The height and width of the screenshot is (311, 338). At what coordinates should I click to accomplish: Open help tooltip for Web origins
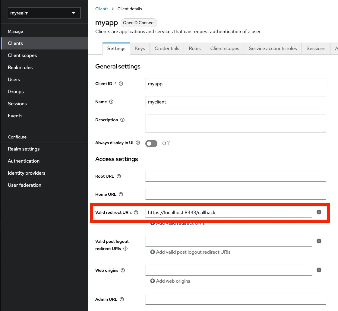(122, 270)
